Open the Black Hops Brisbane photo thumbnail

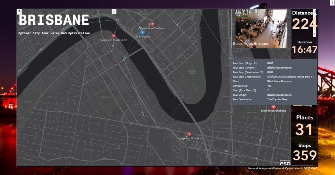261,28
